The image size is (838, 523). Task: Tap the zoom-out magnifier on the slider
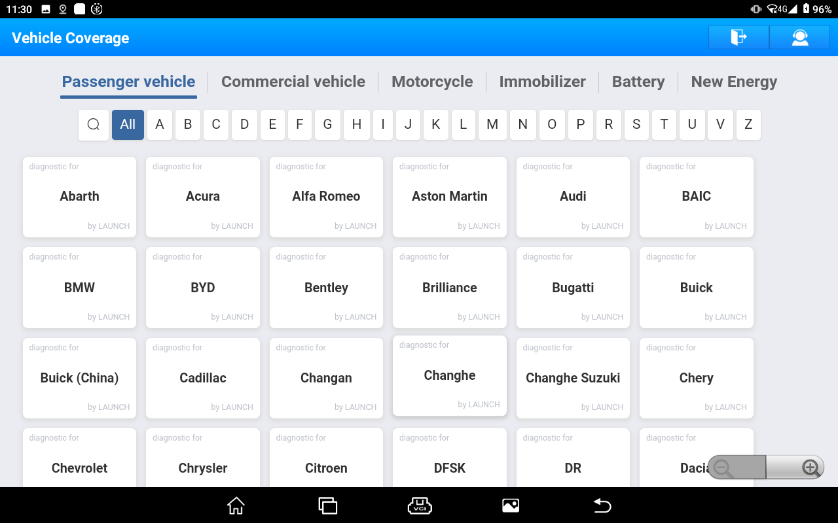tap(721, 467)
